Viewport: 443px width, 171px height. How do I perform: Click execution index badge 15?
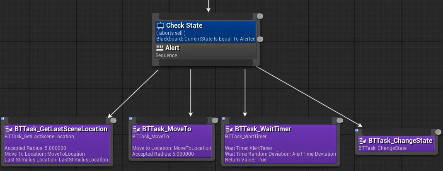point(260,39)
